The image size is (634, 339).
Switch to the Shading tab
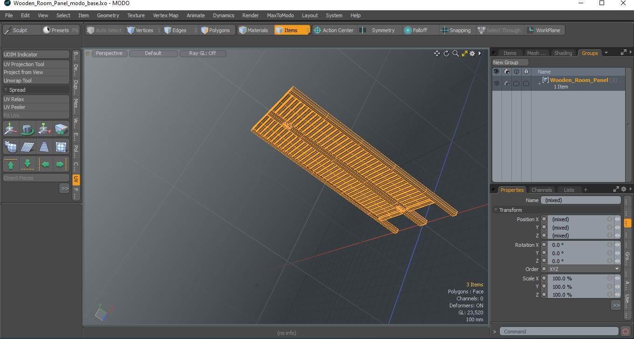coord(563,53)
